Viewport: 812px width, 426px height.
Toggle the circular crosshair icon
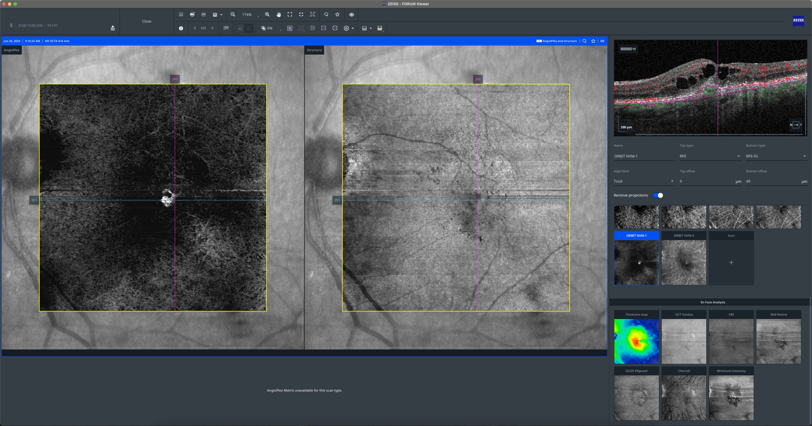(x=335, y=28)
